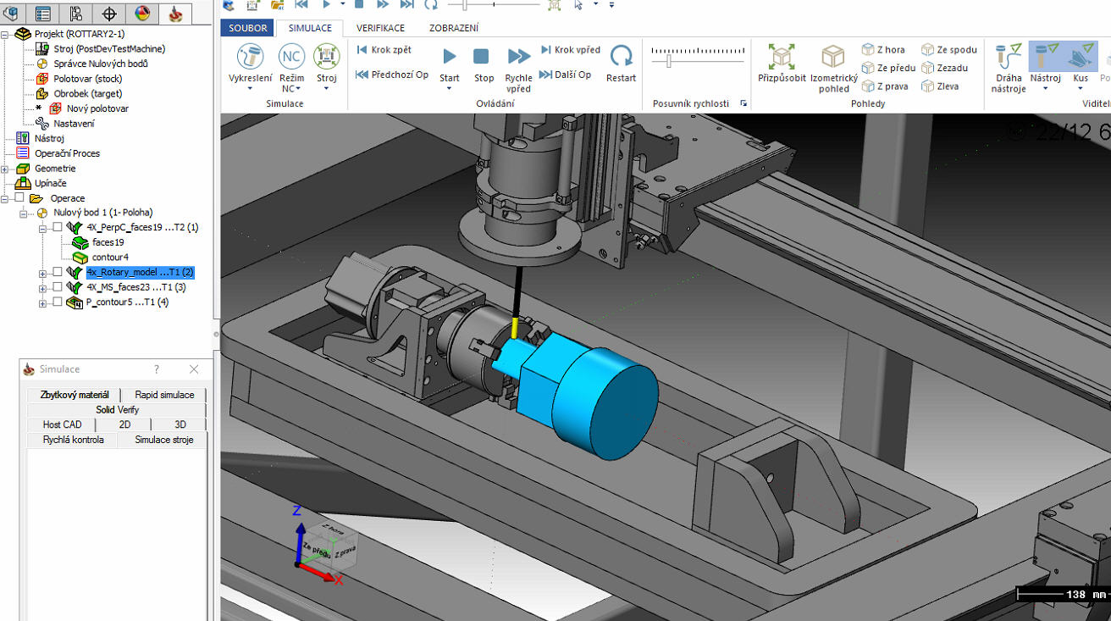The image size is (1111, 621).
Task: Click the Start simulation play icon
Action: (x=449, y=57)
